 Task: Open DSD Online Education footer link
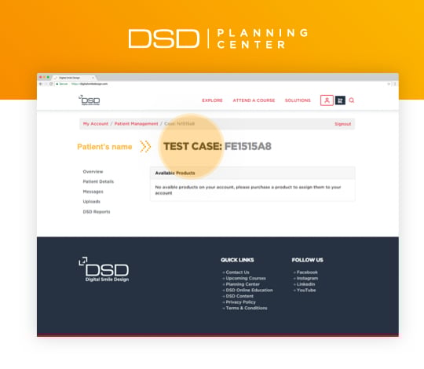pos(249,290)
